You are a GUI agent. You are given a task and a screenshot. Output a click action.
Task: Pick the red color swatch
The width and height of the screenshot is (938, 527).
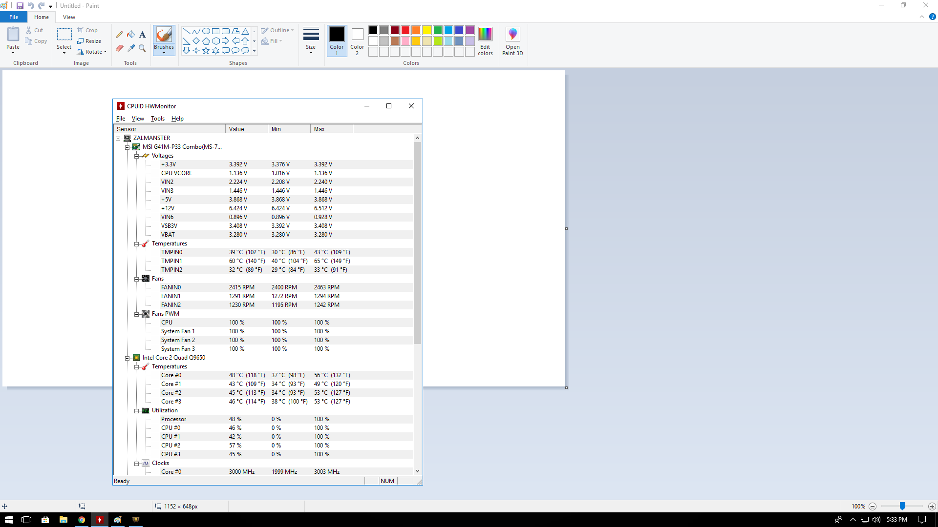[x=405, y=30]
